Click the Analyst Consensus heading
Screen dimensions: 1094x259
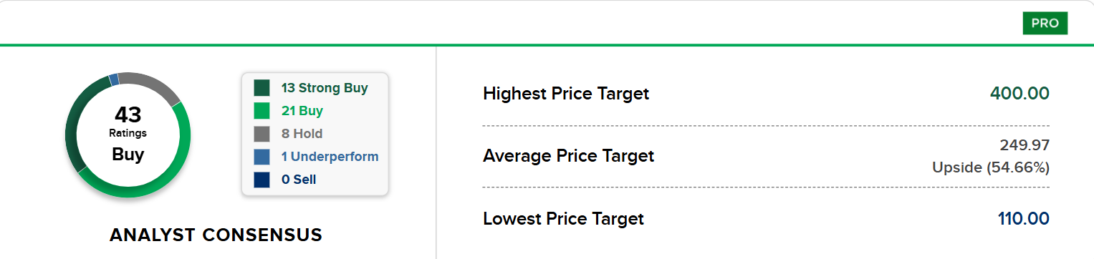216,235
